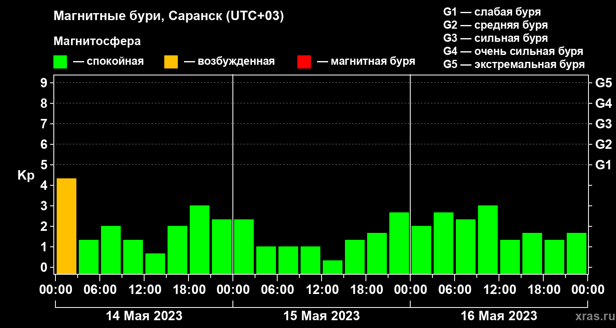Click the date label '14 Мая 2023'
Viewport: 616px width, 328px height.
click(x=144, y=316)
